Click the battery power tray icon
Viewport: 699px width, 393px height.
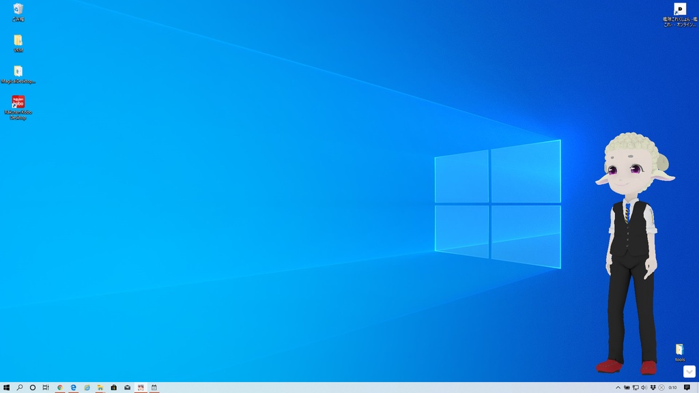[x=627, y=388]
